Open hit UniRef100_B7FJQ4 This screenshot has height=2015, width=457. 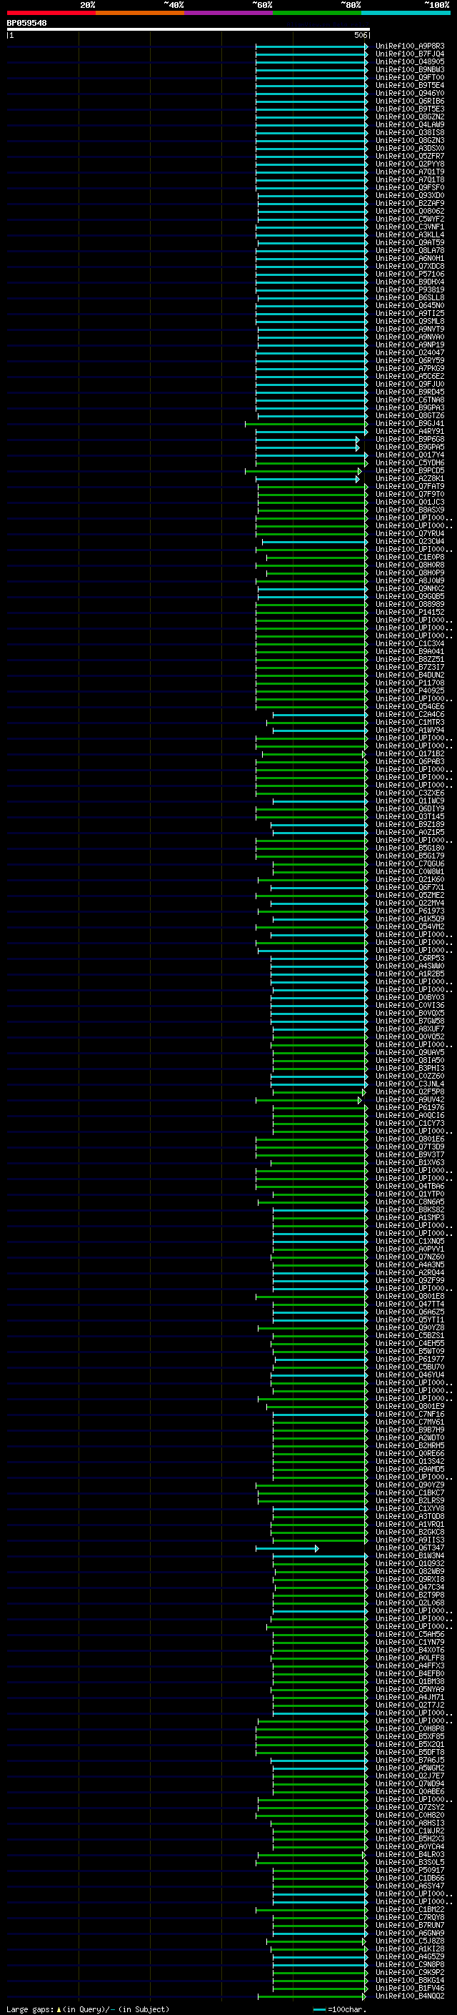pyautogui.click(x=410, y=54)
